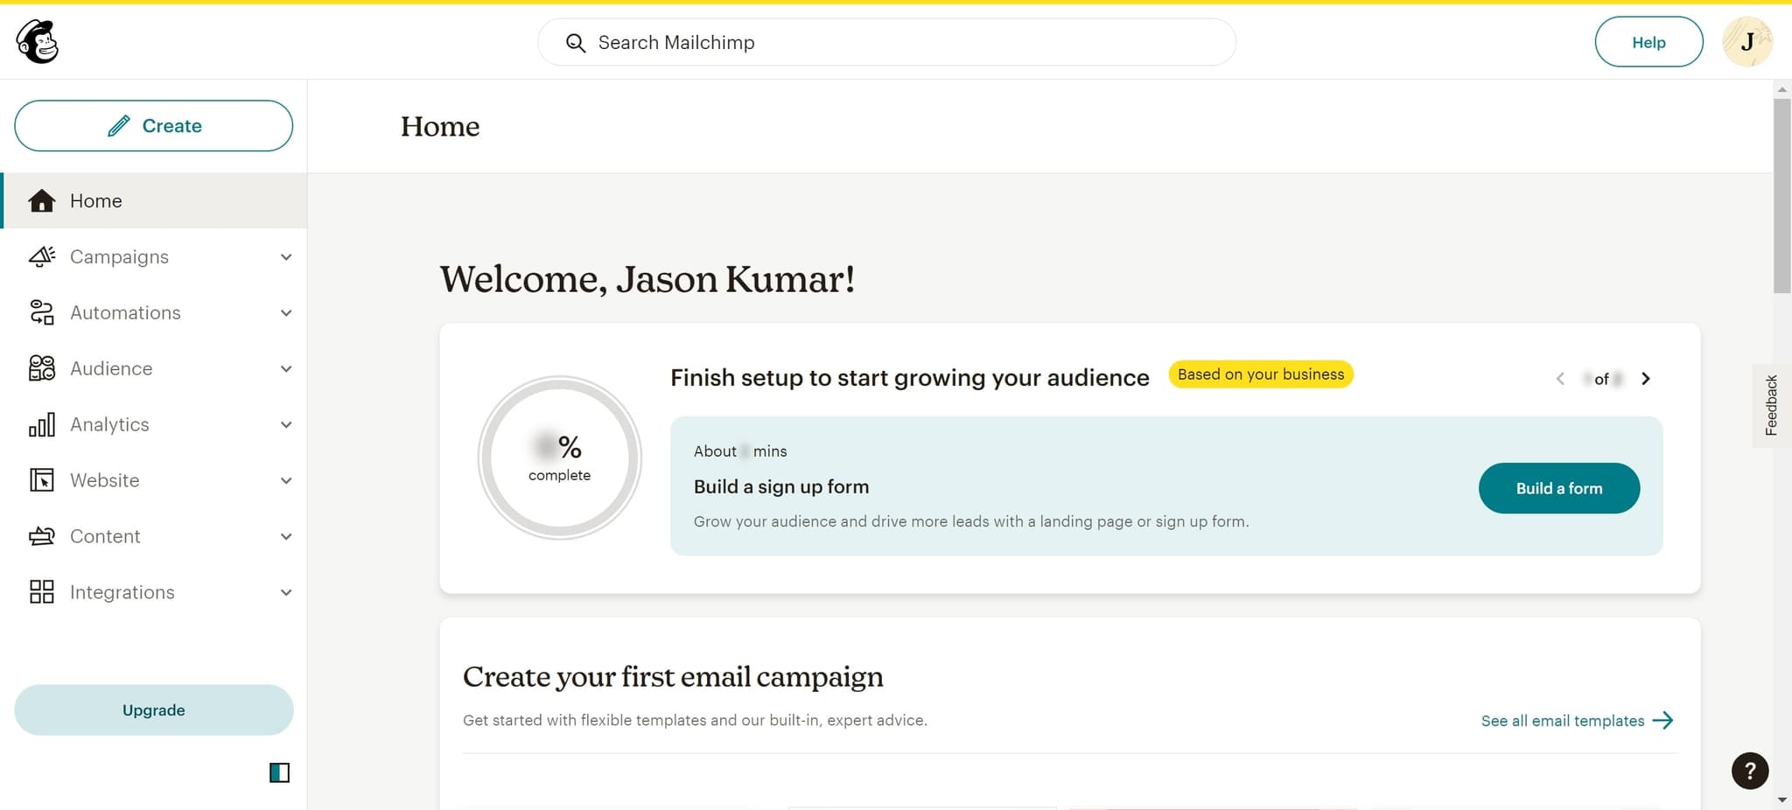
Task: Open the round help question mark bubble
Action: (x=1749, y=771)
